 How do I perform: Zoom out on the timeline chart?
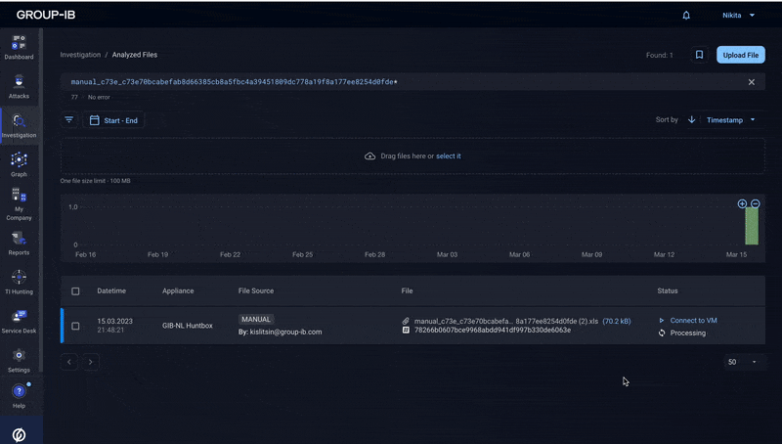coord(755,203)
